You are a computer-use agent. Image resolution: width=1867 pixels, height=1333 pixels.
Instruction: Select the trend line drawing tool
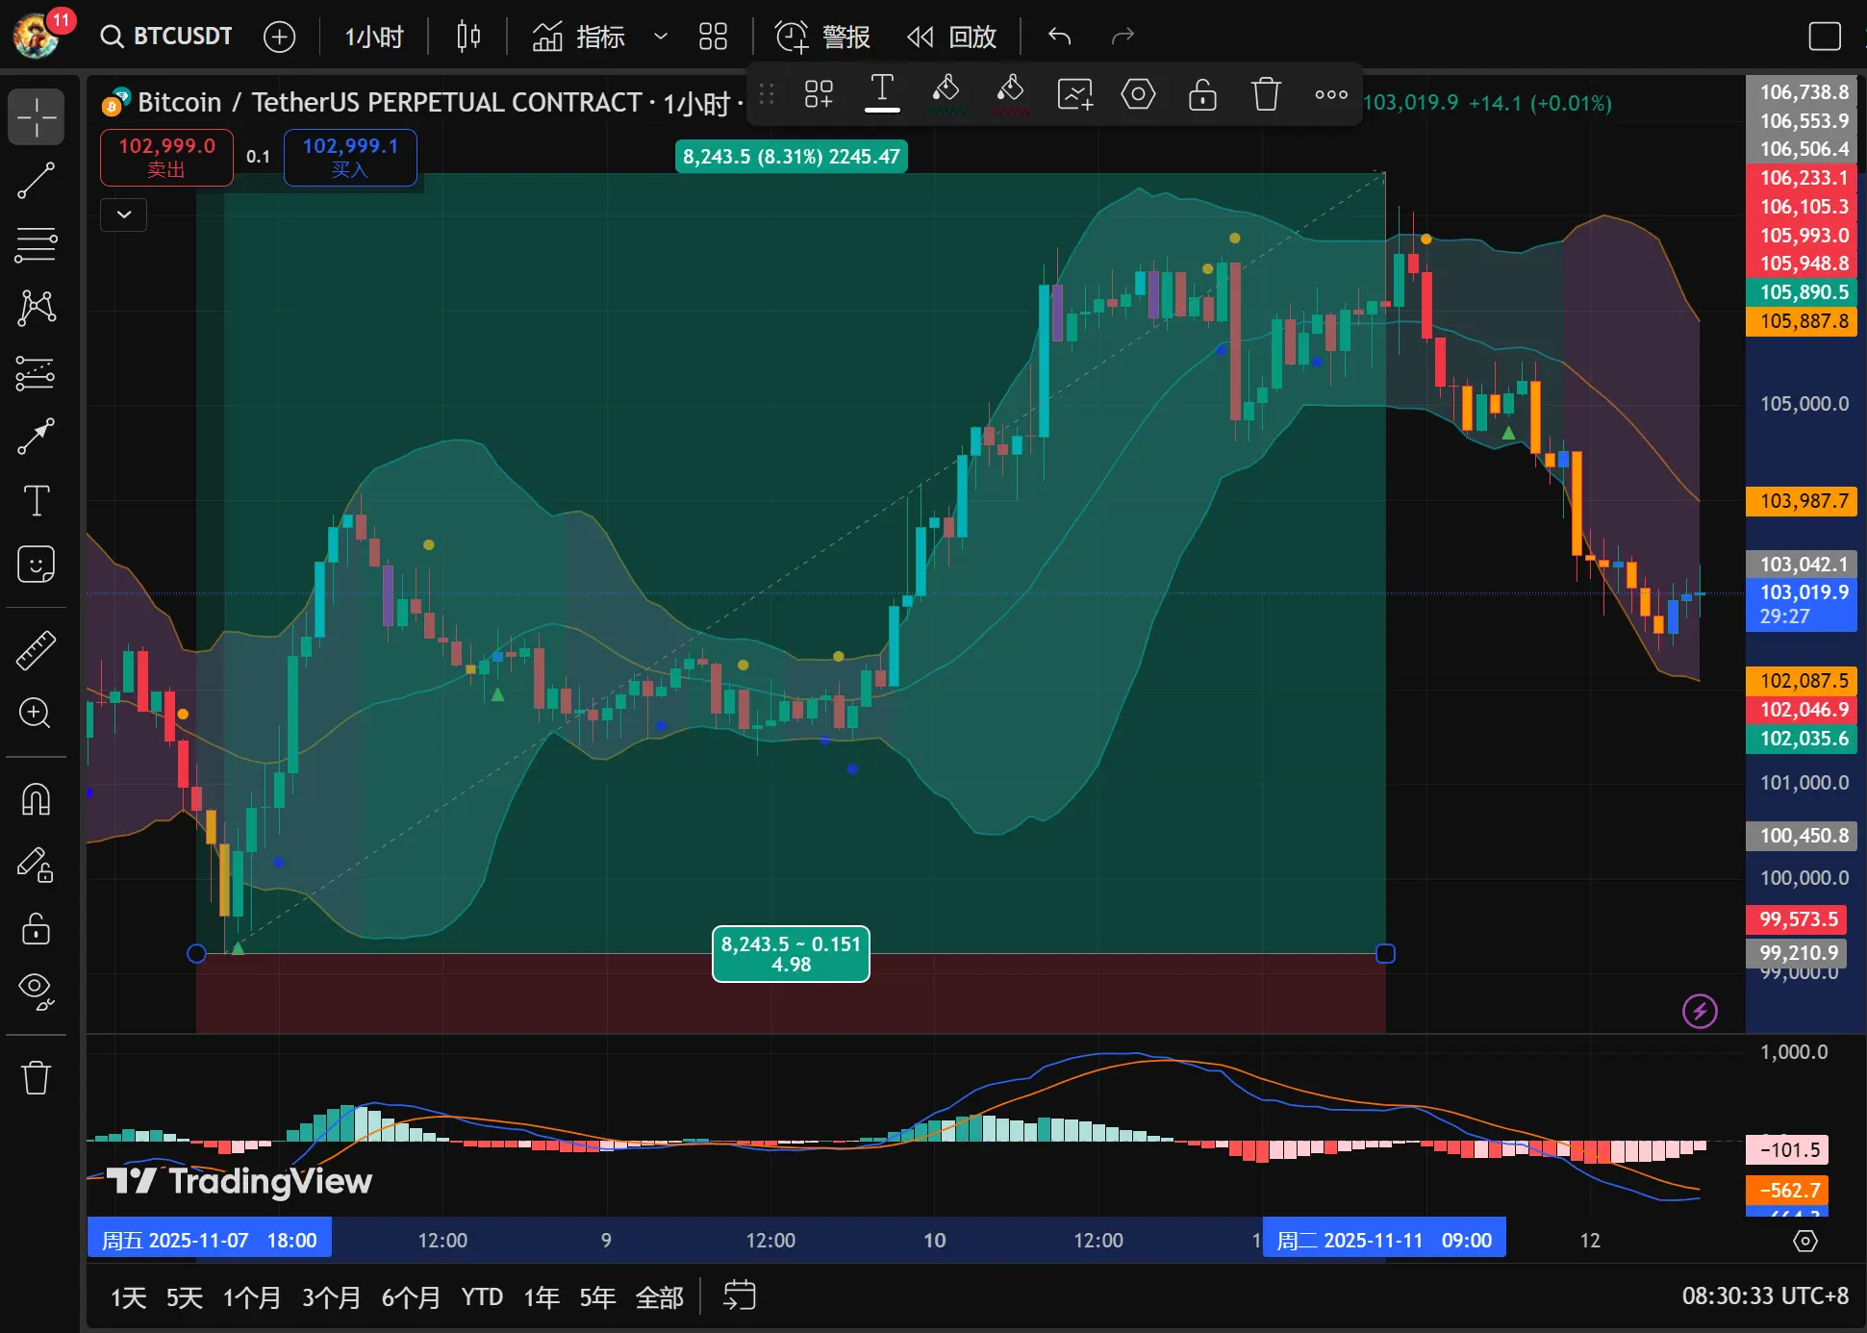click(37, 181)
